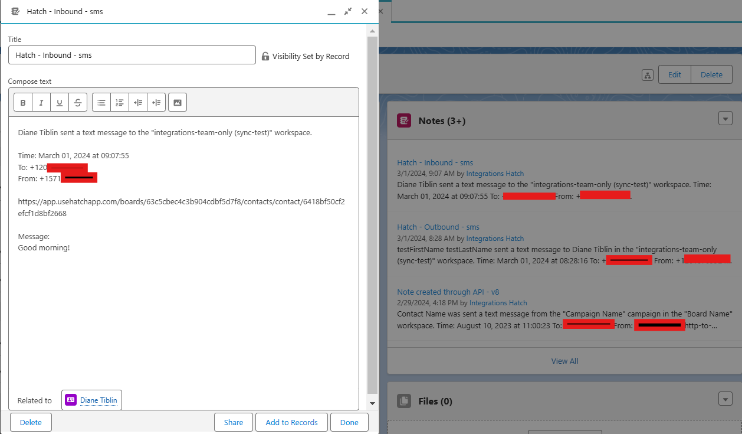
Task: Click View All notes link
Action: [564, 361]
